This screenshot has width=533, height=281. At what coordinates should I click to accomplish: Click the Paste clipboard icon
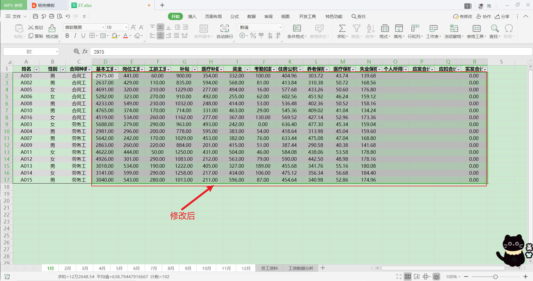19,28
